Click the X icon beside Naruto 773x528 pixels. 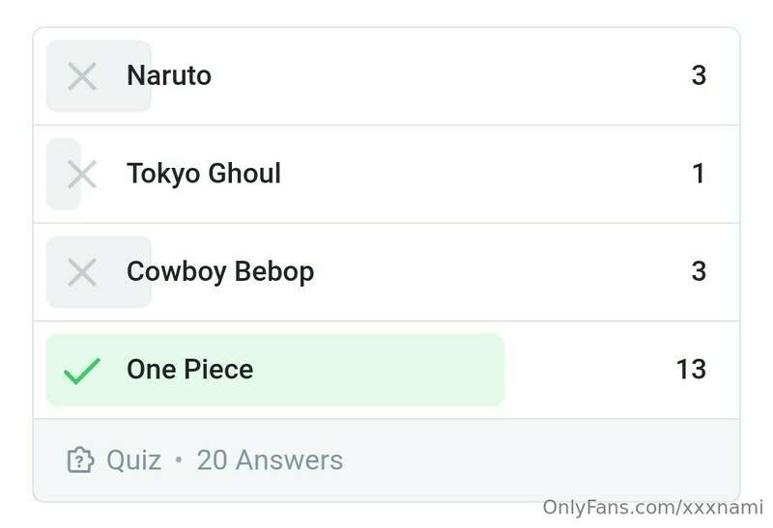82,76
